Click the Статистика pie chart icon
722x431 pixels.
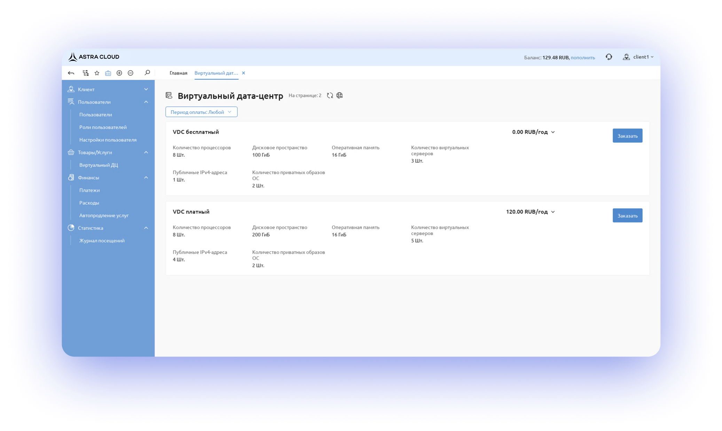tap(71, 228)
